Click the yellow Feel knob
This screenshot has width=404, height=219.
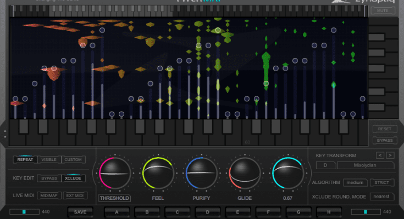(x=158, y=174)
